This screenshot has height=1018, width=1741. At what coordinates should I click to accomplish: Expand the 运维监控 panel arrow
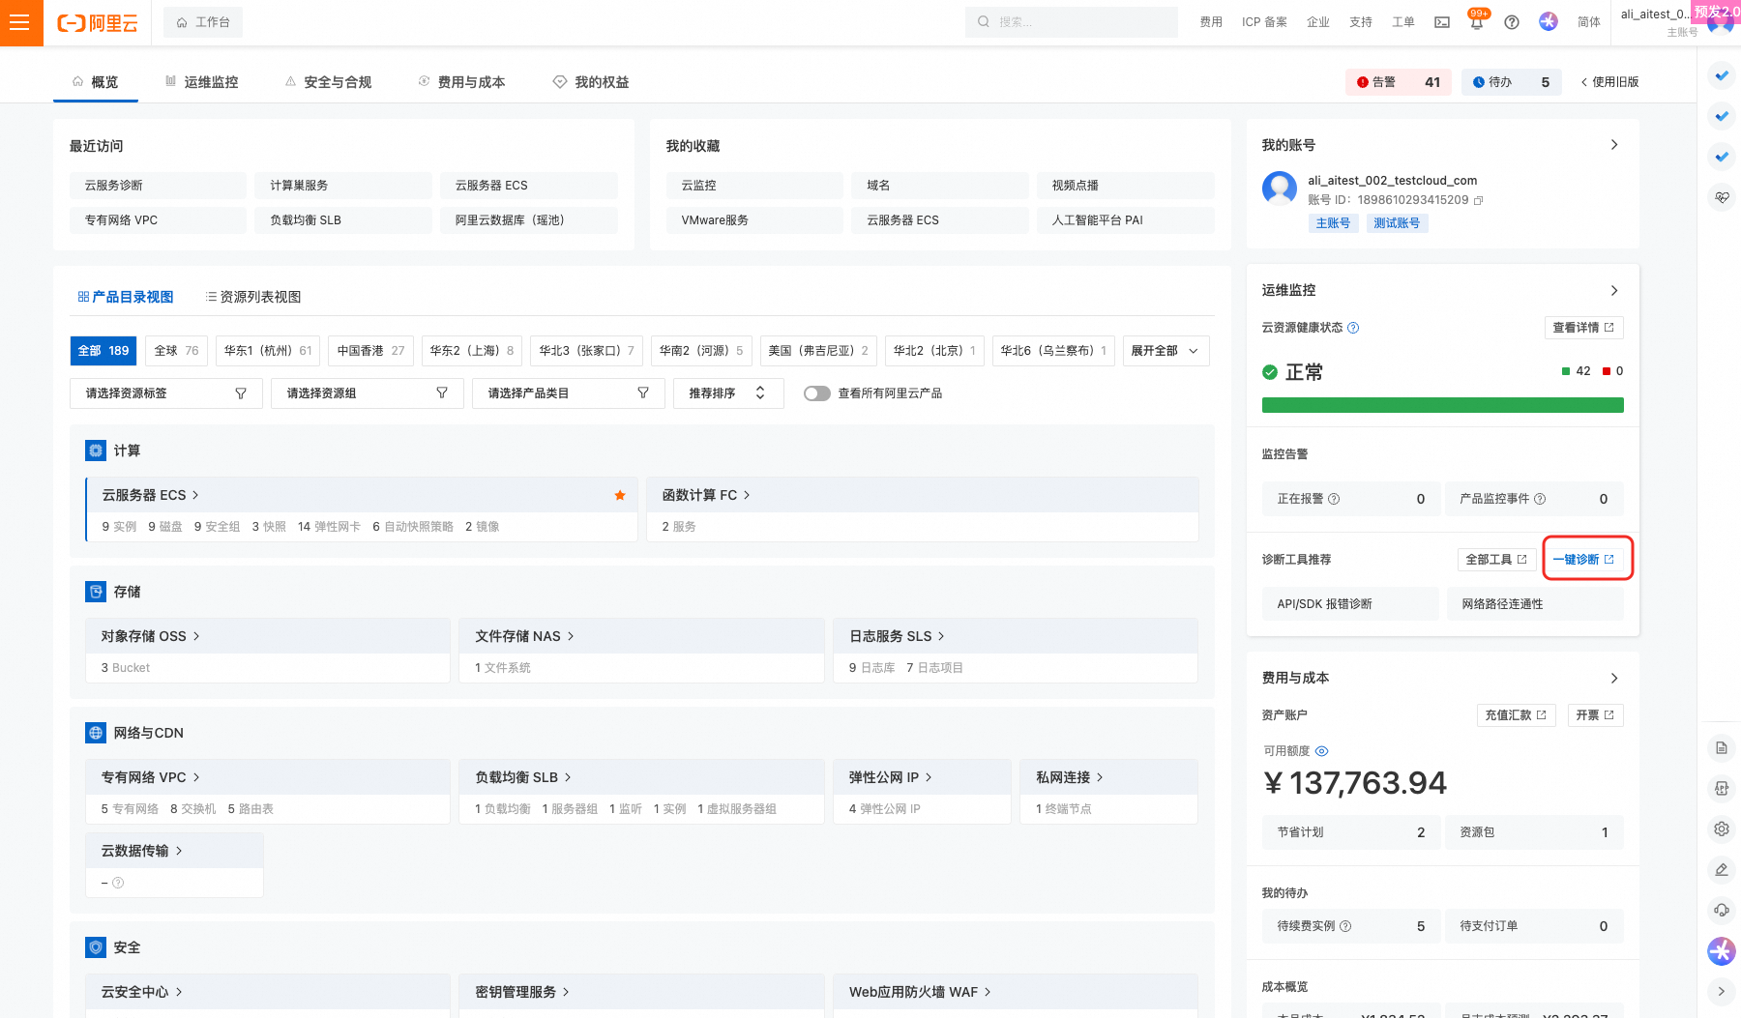1614,290
